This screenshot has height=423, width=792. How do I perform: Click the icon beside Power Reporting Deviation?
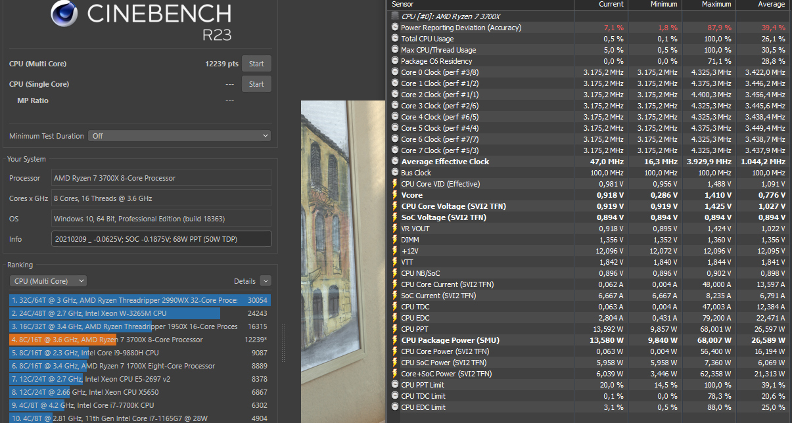(x=395, y=28)
